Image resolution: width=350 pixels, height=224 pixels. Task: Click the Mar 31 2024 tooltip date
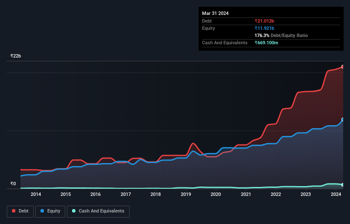[x=215, y=13]
